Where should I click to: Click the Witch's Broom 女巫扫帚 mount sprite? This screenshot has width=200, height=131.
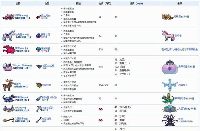[9, 120]
